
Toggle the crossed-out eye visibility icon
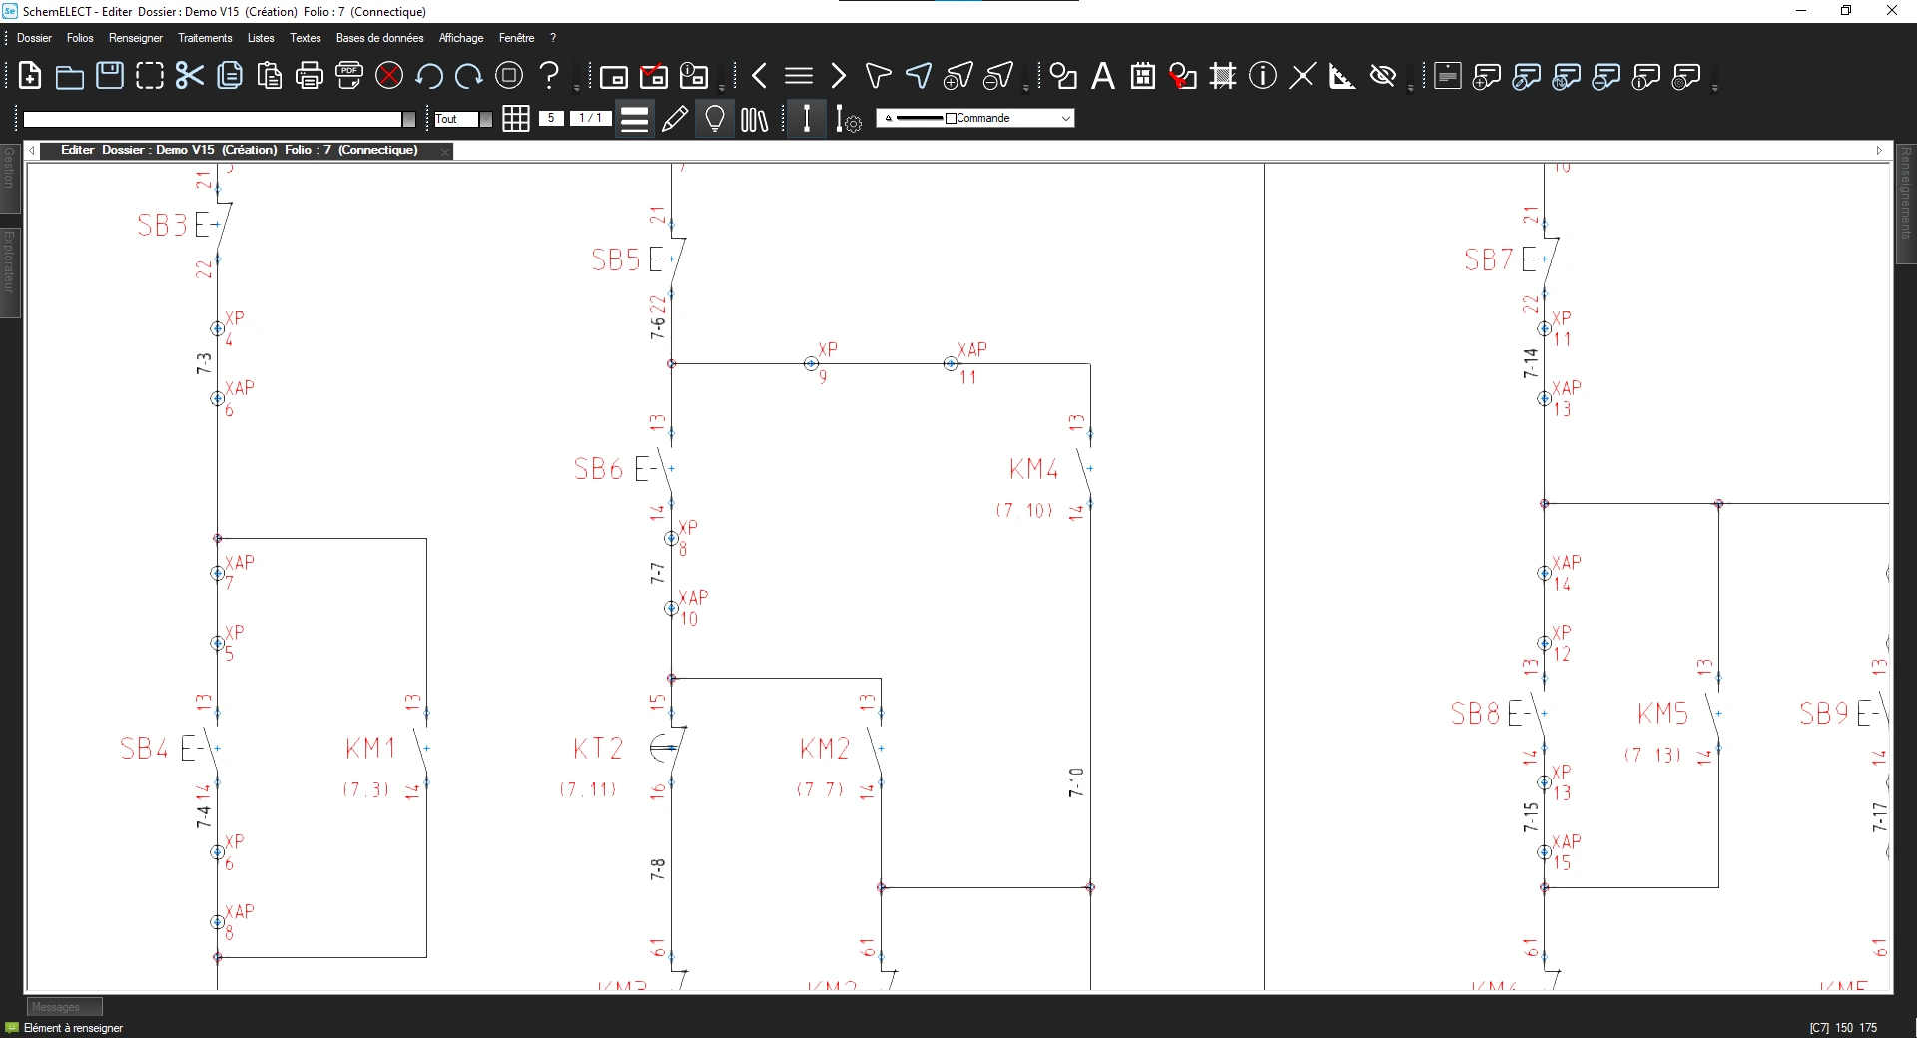pos(1383,76)
